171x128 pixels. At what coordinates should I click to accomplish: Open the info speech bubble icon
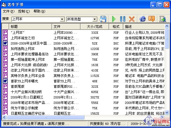(x=152, y=19)
